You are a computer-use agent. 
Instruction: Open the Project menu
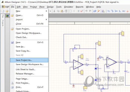coord(33,7)
